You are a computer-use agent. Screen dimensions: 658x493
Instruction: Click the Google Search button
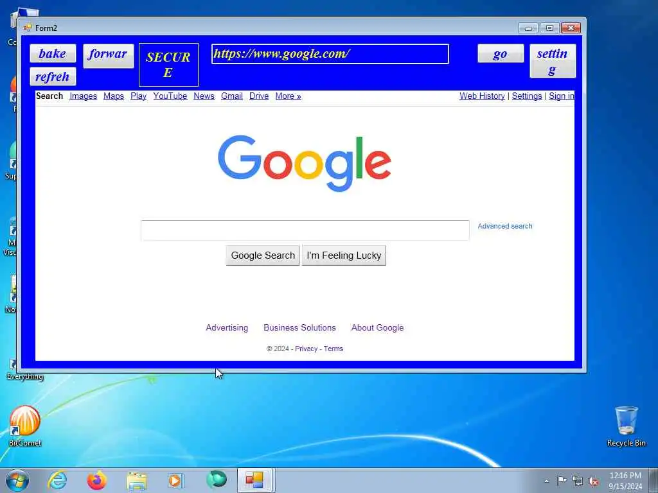click(x=263, y=255)
